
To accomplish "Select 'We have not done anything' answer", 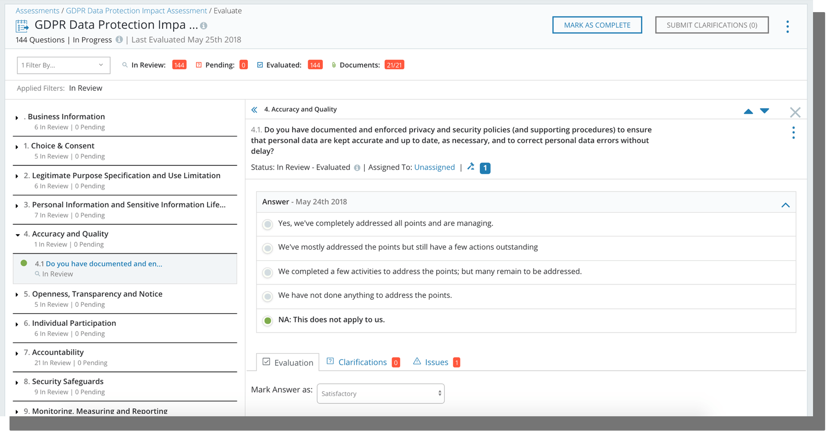I will (268, 296).
